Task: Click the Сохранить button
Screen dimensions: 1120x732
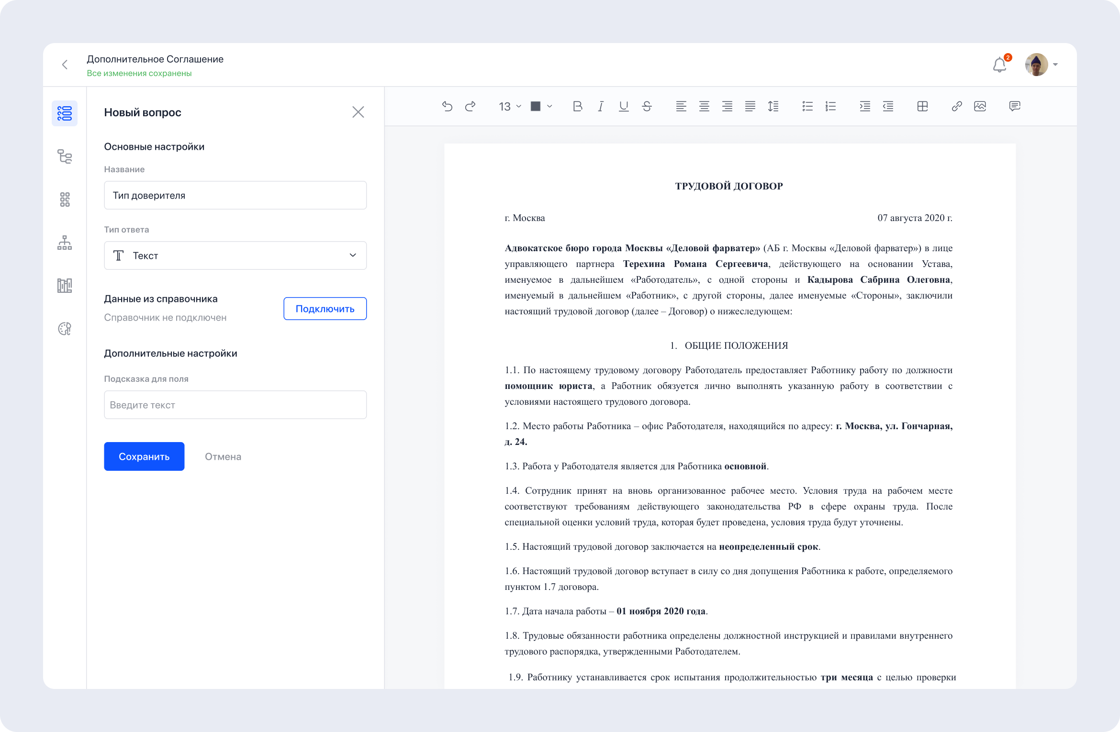Action: (144, 456)
